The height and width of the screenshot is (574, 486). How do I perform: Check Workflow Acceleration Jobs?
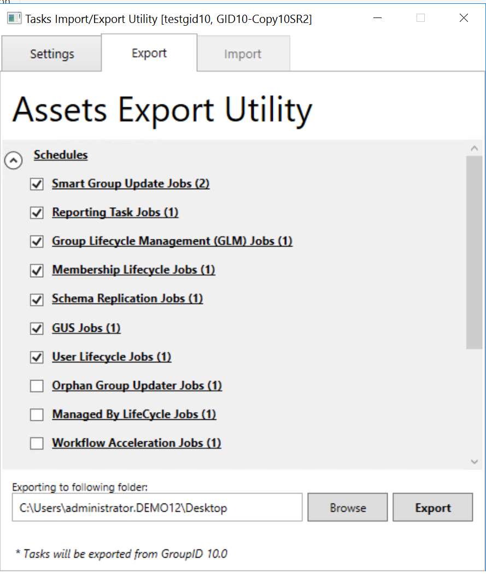point(37,443)
